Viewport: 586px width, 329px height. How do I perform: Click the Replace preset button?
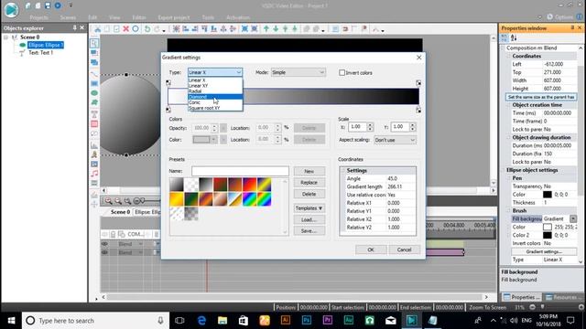pyautogui.click(x=309, y=183)
